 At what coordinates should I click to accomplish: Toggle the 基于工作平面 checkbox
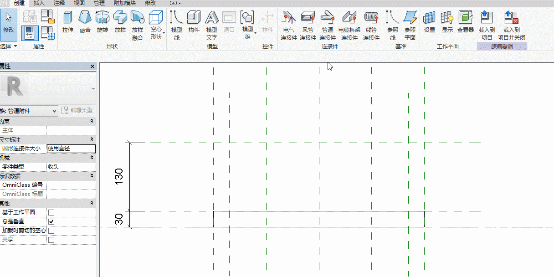(x=51, y=212)
